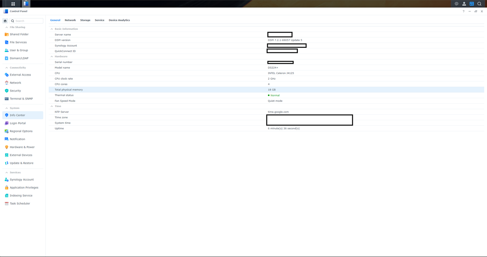Click the Hardware & Power bulb icon
Image resolution: width=487 pixels, height=257 pixels.
tap(6, 147)
